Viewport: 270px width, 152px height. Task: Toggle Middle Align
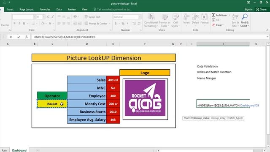[64, 17]
